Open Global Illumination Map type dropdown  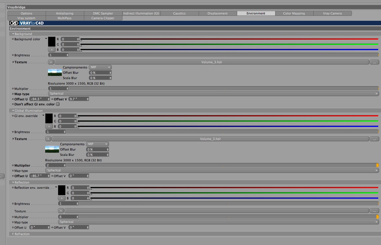click(x=212, y=170)
